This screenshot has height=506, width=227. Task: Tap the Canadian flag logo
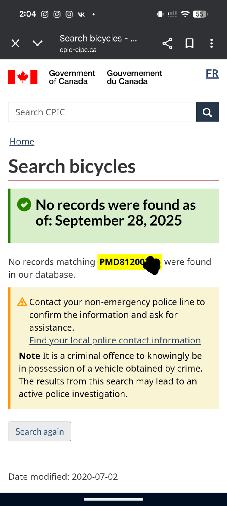[23, 77]
